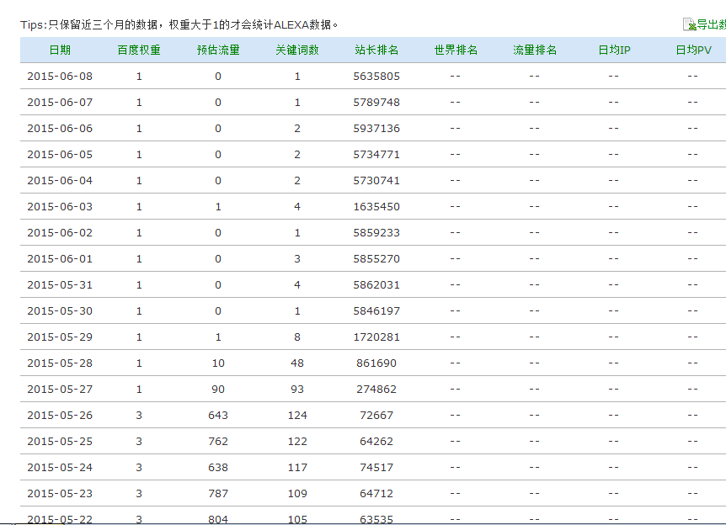Select the 关键词数 column header

(297, 50)
